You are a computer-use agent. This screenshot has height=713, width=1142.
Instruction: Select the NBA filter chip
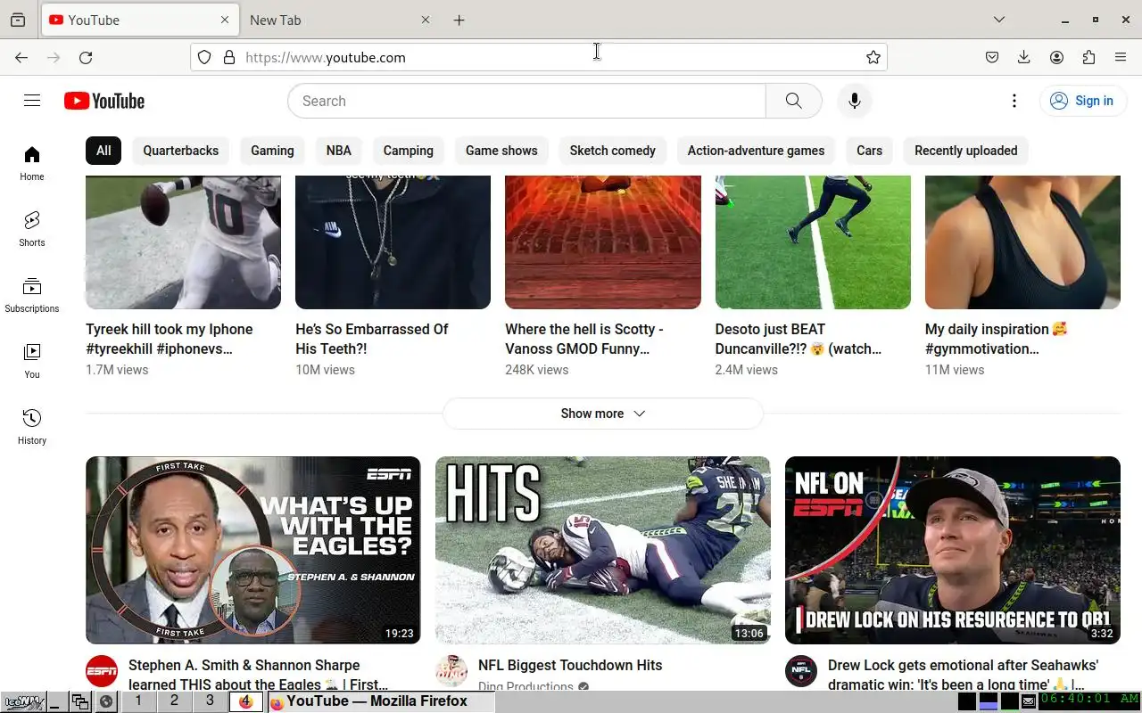(x=339, y=151)
